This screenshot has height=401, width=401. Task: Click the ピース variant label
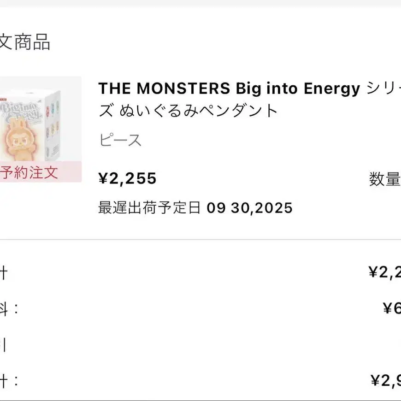[120, 140]
